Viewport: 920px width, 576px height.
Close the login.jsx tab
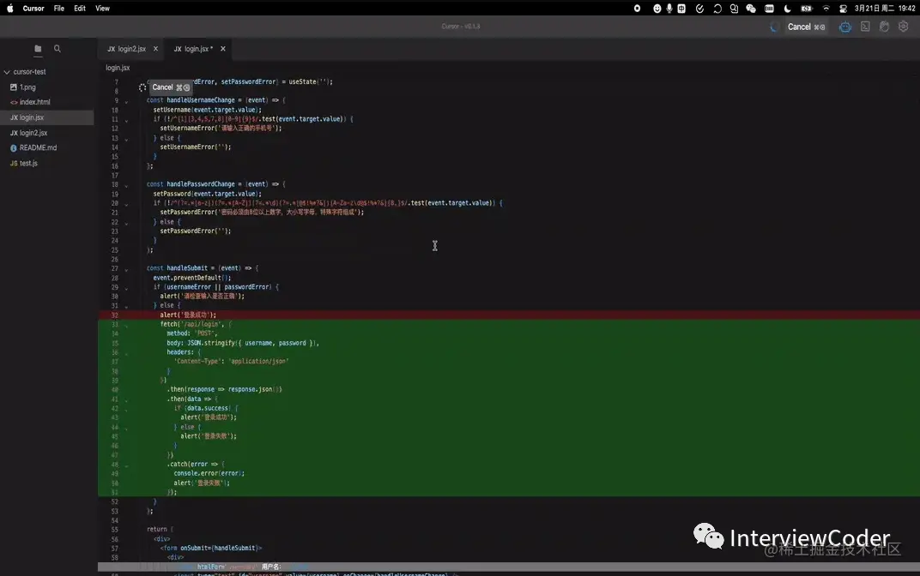[223, 49]
